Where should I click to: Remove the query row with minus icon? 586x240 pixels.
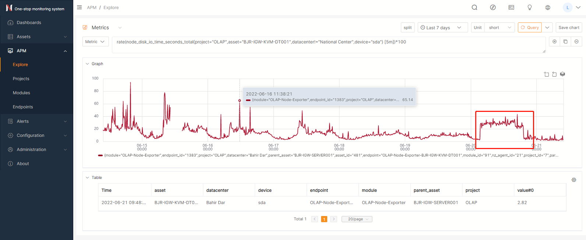pyautogui.click(x=576, y=42)
